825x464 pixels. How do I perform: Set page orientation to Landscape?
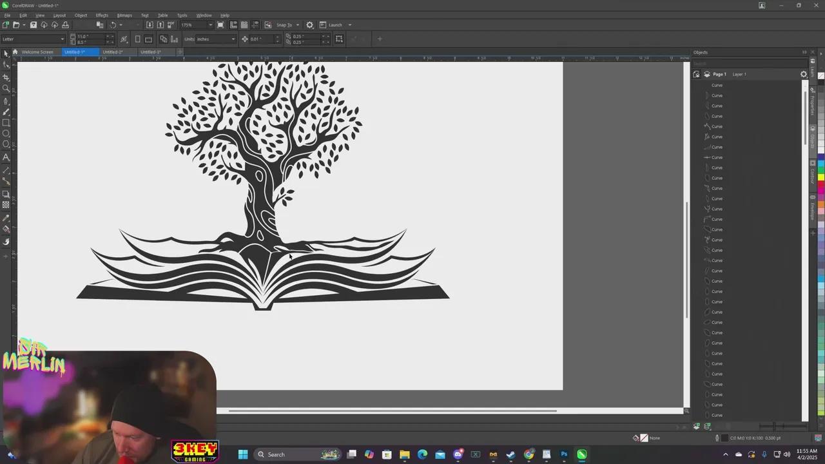(x=148, y=39)
